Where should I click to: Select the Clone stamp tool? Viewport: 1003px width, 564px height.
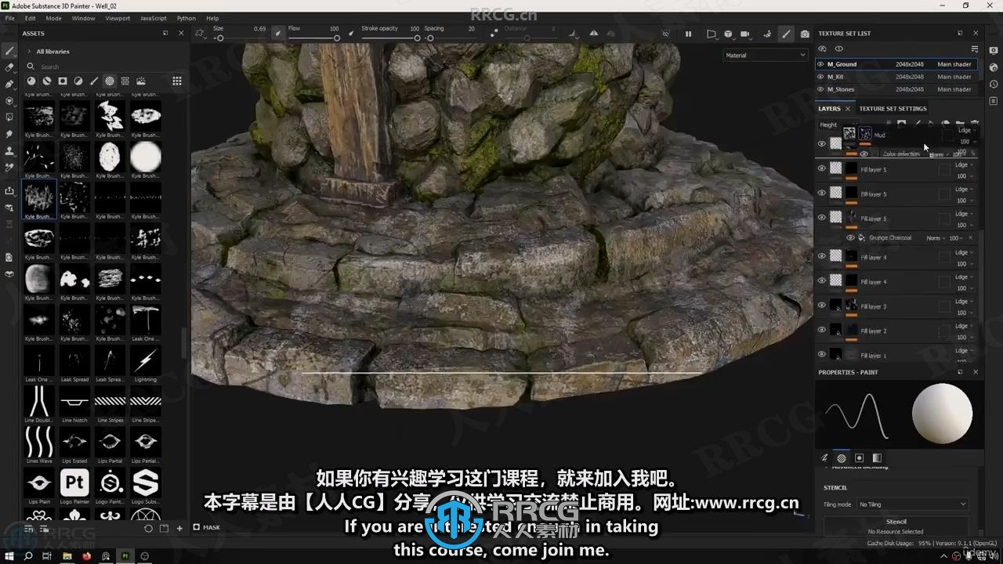pos(9,150)
